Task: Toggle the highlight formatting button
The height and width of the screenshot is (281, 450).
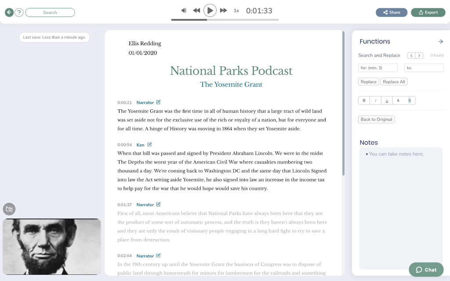Action: coord(410,101)
